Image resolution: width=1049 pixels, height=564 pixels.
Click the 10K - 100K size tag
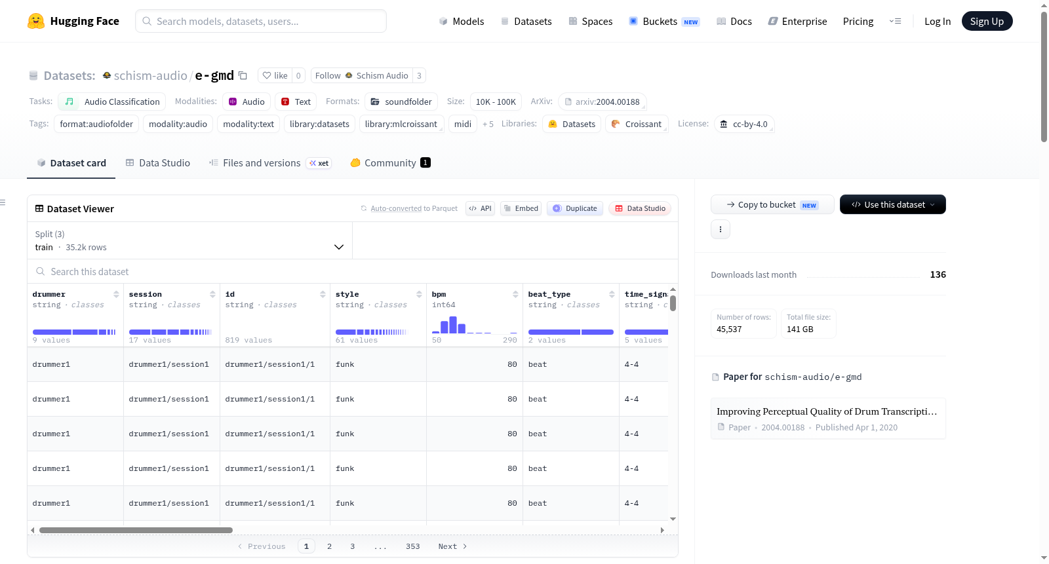pyautogui.click(x=496, y=102)
